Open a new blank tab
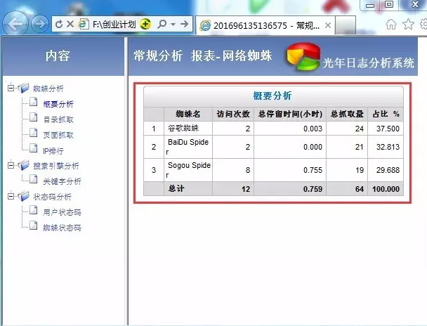Image resolution: width=427 pixels, height=326 pixels. click(346, 25)
